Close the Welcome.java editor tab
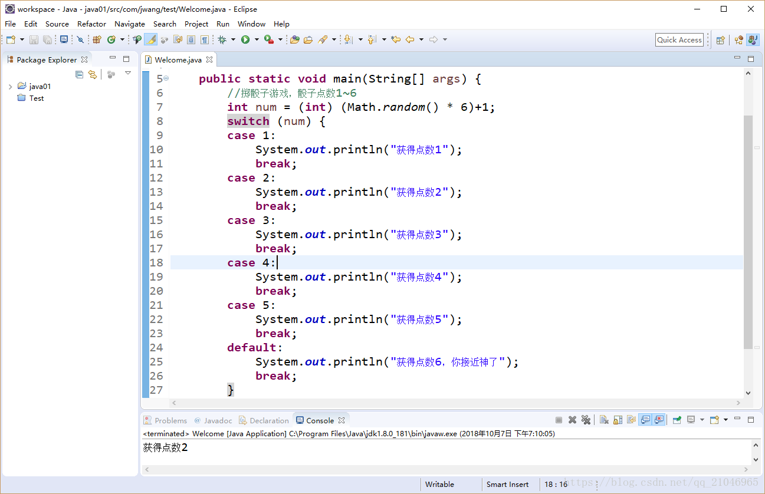Image resolution: width=765 pixels, height=494 pixels. 209,60
